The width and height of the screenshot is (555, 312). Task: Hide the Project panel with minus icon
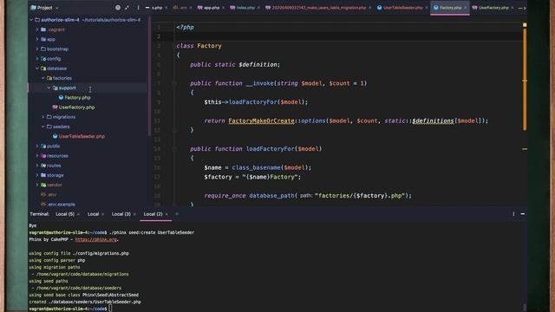pyautogui.click(x=147, y=8)
